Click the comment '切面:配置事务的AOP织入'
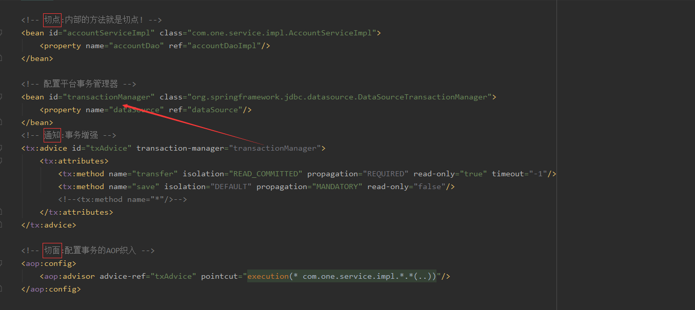 point(88,251)
